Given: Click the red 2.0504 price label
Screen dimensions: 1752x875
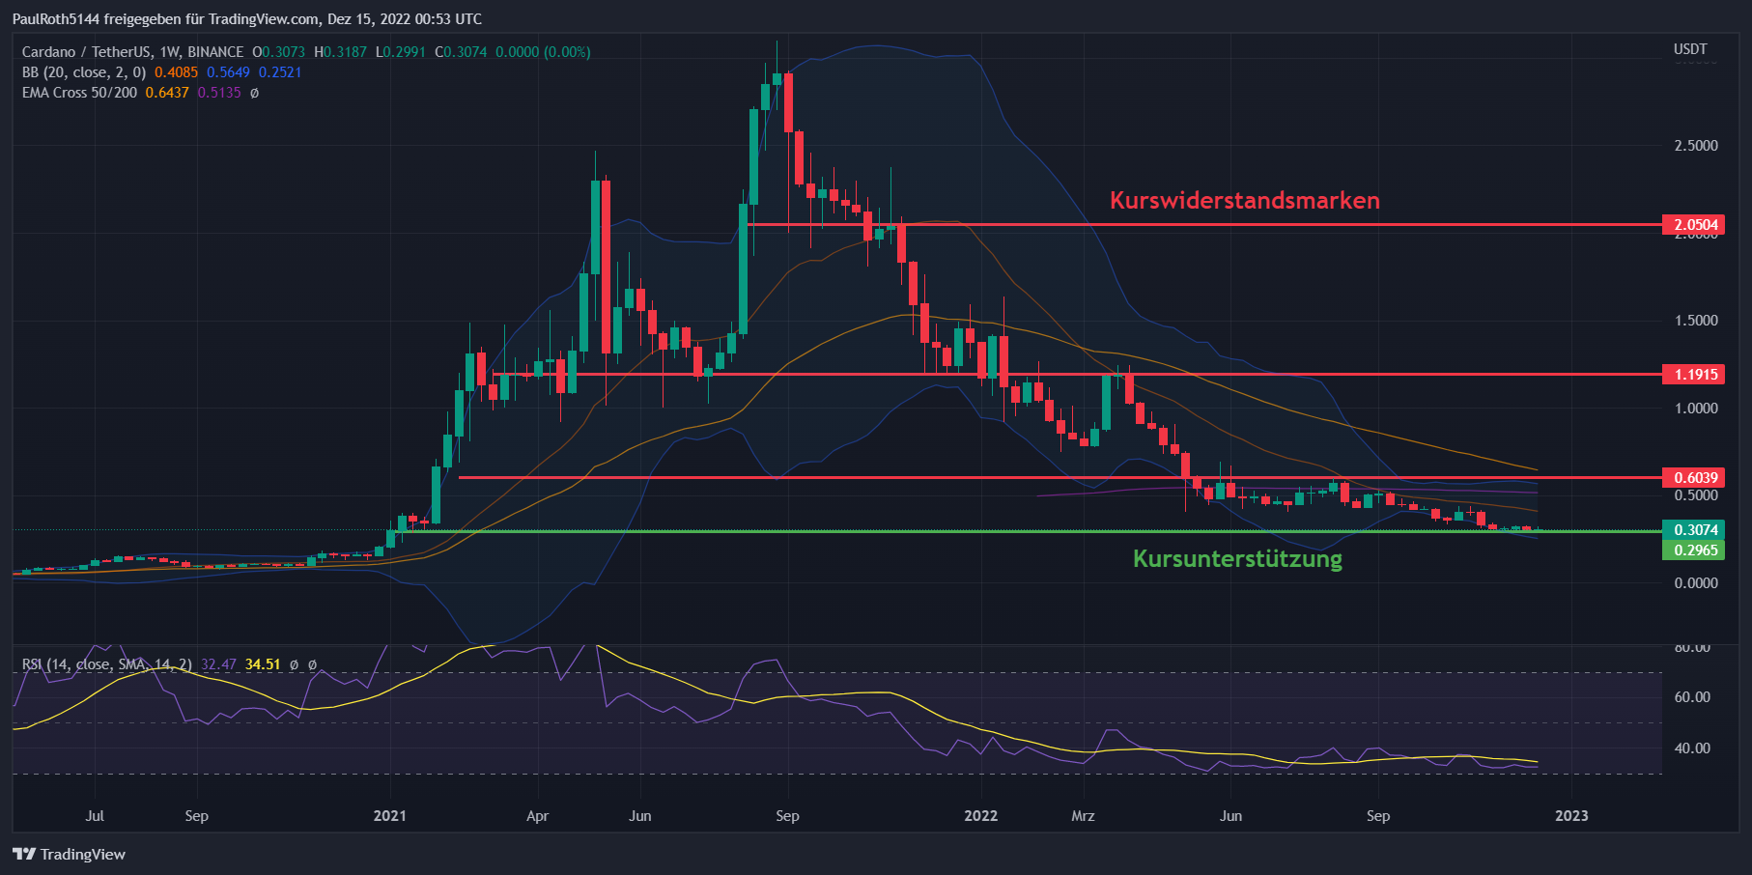Looking at the screenshot, I should pos(1693,225).
